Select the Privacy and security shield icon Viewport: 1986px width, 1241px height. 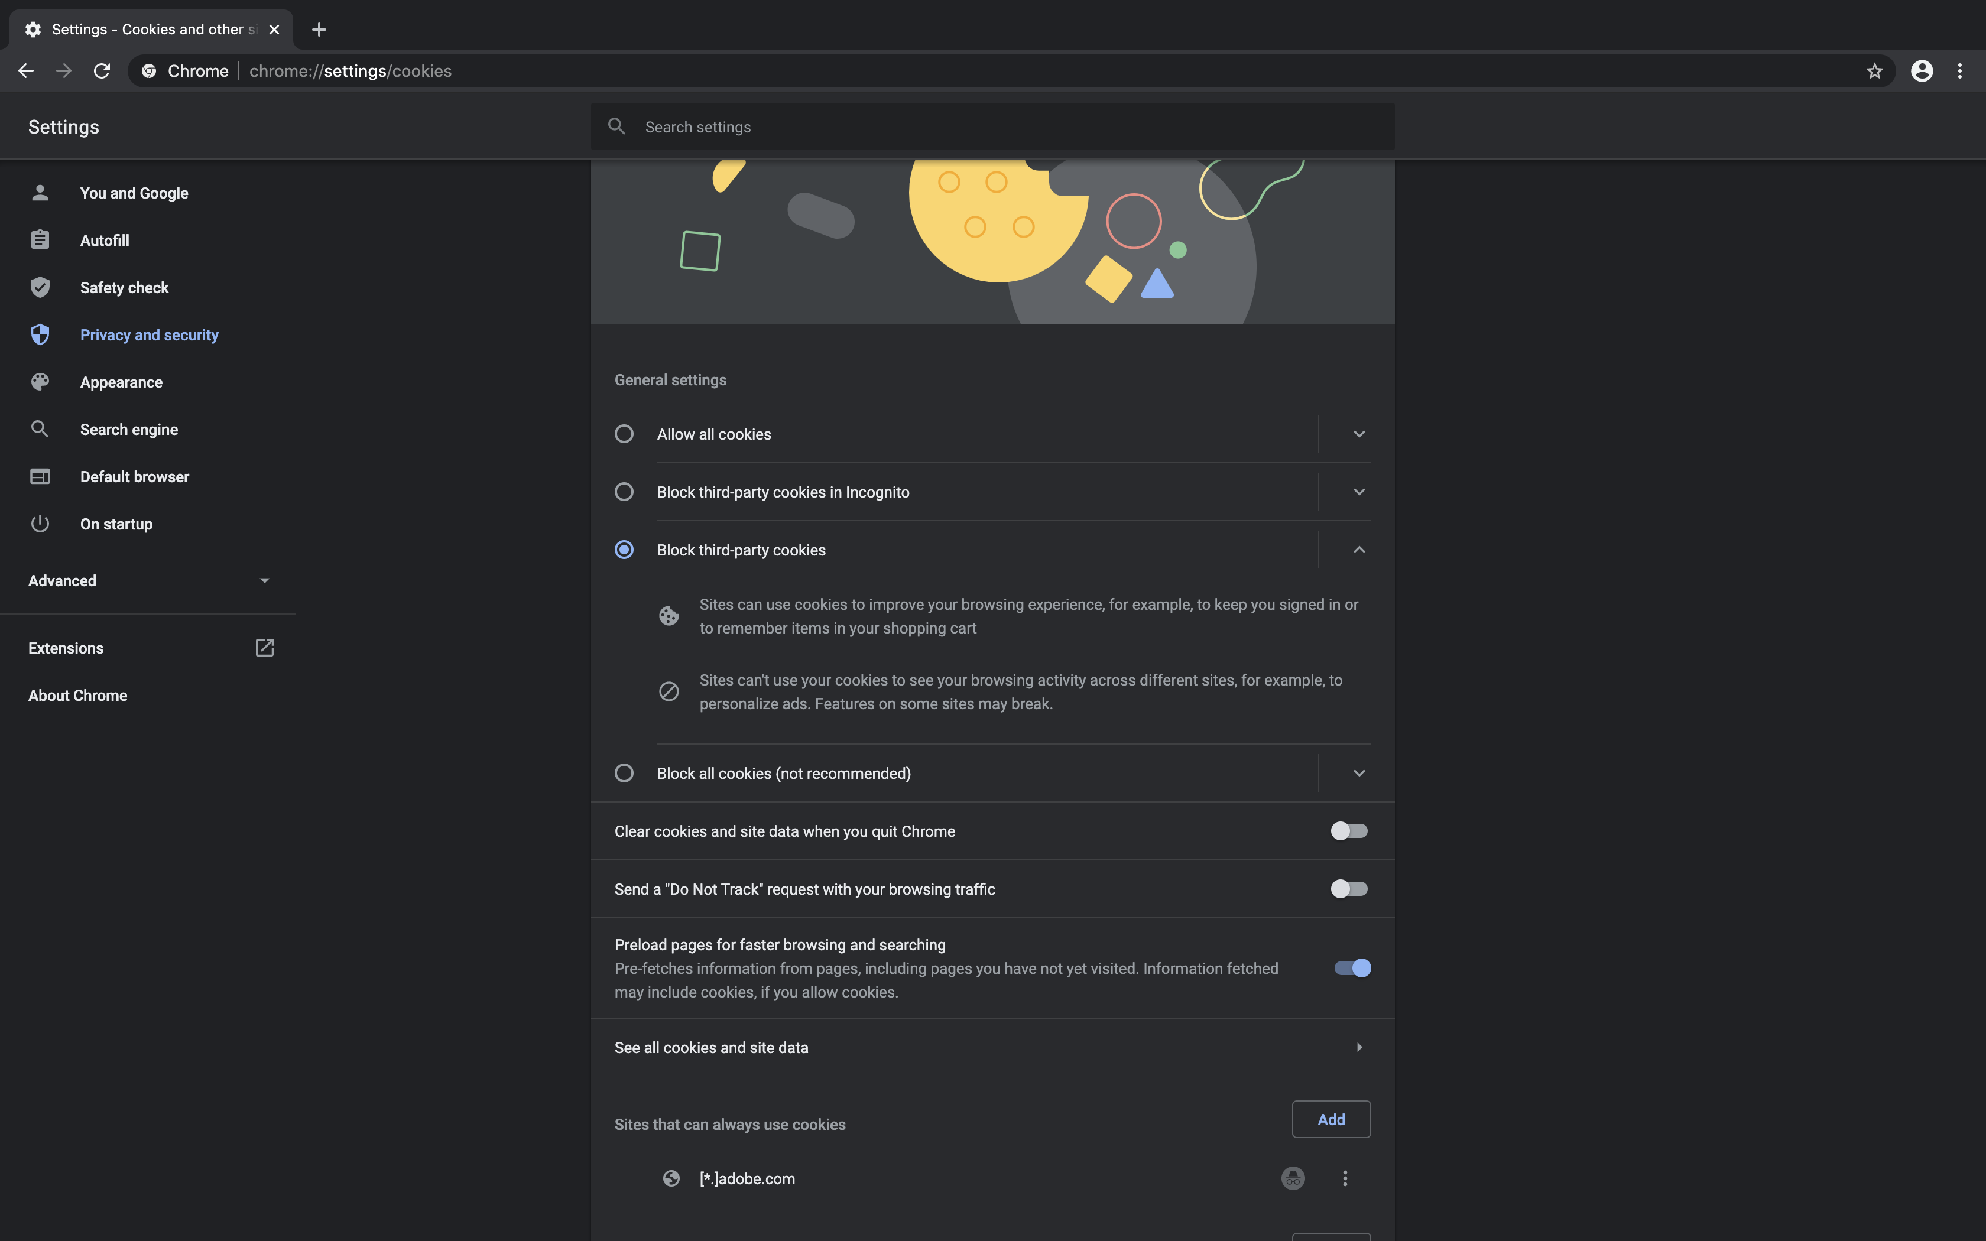click(x=40, y=335)
